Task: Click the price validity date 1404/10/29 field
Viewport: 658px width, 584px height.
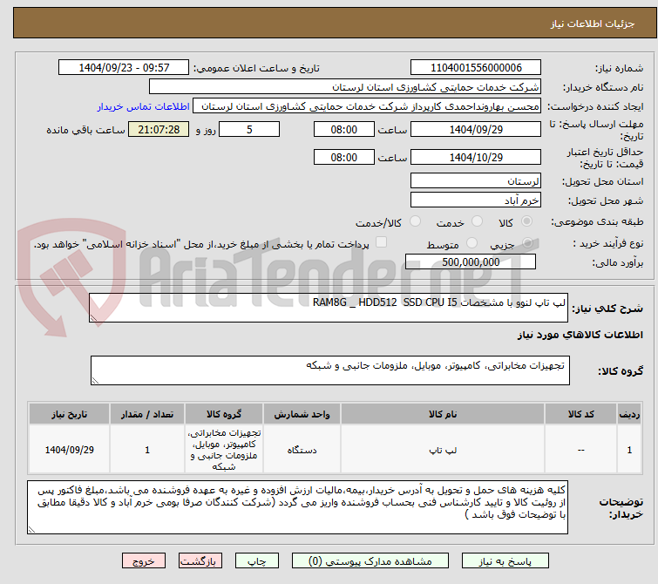Action: pos(476,157)
